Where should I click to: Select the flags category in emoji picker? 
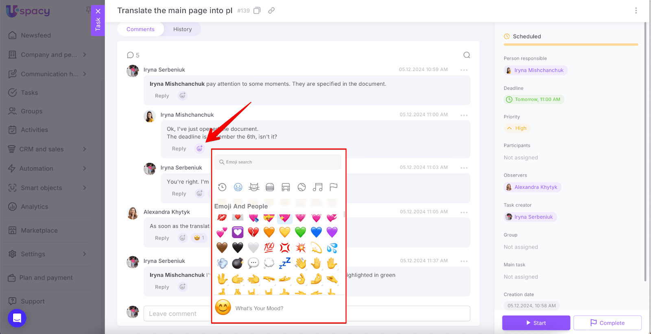click(x=333, y=187)
